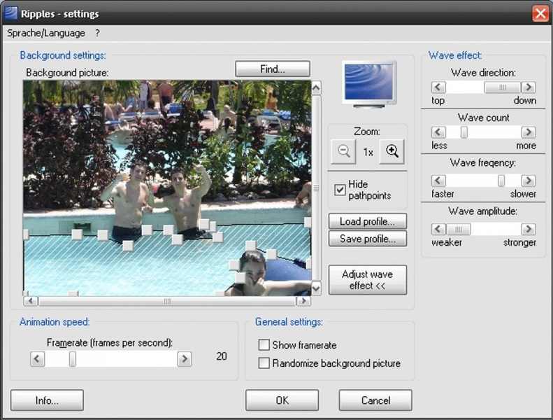Close the Ripples settings window
Image resolution: width=553 pixels, height=420 pixels.
click(540, 14)
